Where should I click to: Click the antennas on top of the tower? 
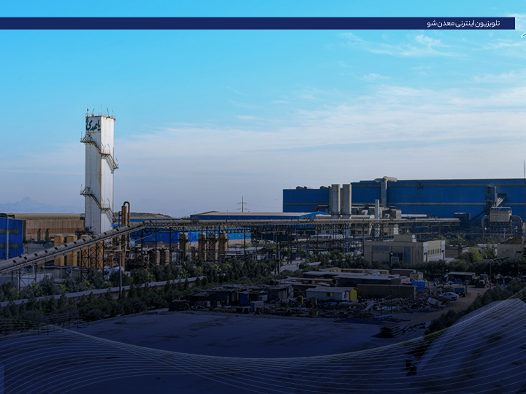point(99,112)
